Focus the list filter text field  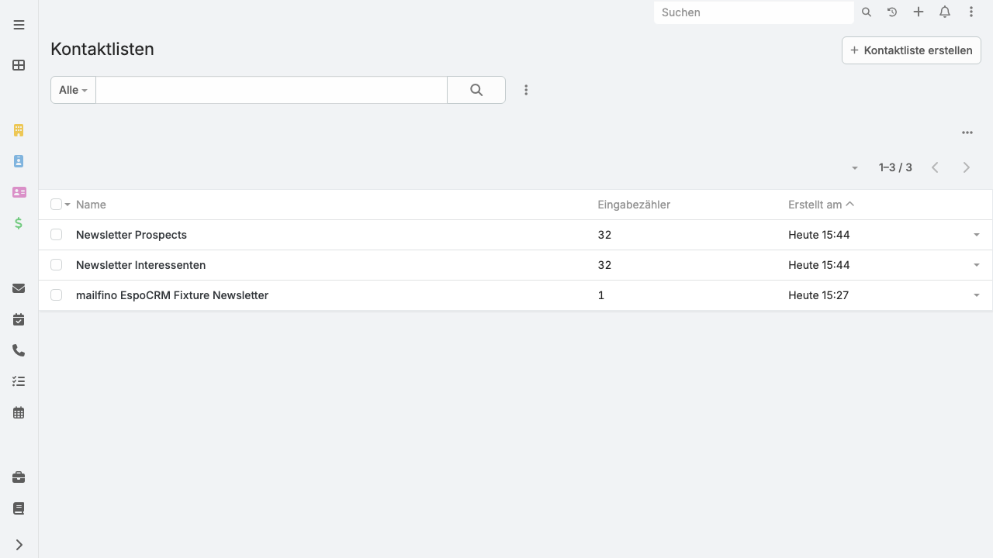[272, 90]
